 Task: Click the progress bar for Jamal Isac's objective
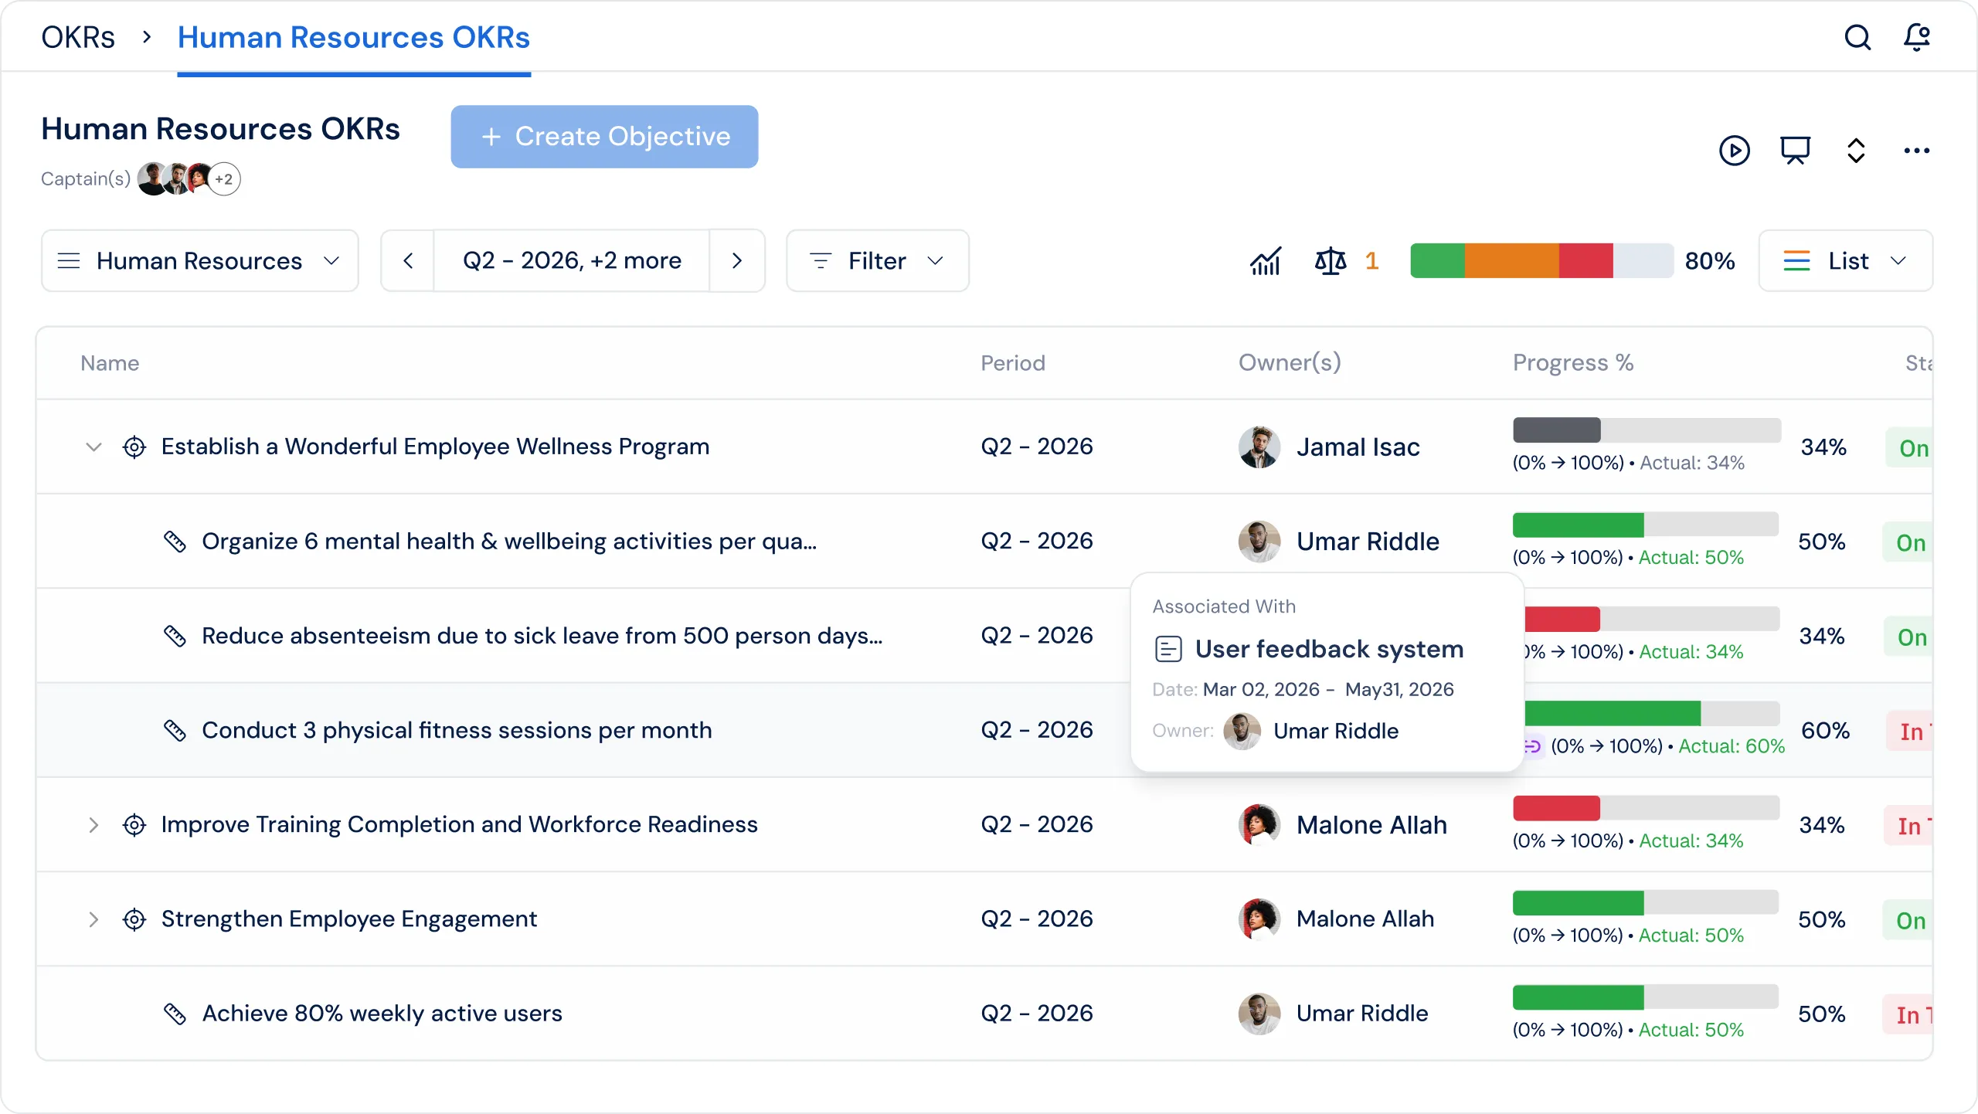click(x=1647, y=430)
